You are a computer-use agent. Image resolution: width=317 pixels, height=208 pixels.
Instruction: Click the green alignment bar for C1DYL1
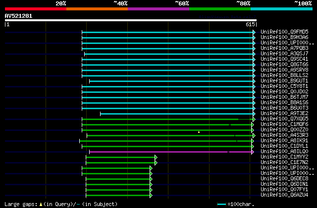(166, 146)
